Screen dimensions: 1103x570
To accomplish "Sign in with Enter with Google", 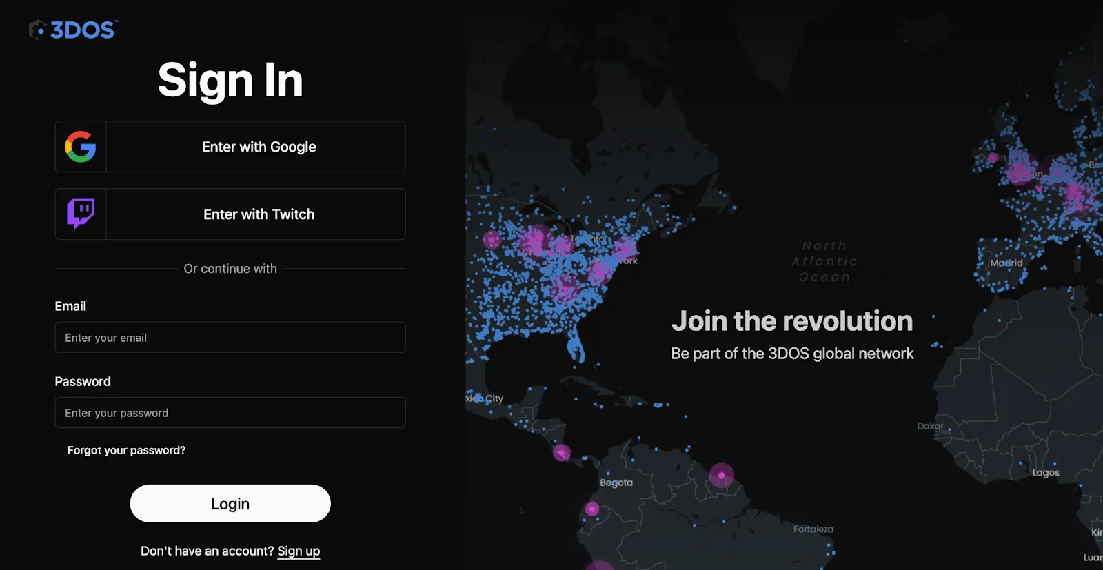I will click(x=230, y=147).
